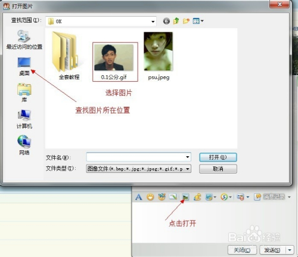
Task: Expand the send options arrow
Action: coord(290,250)
